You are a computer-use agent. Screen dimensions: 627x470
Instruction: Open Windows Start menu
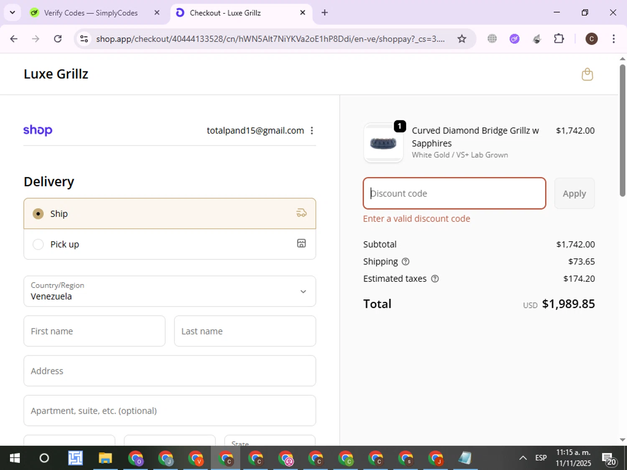click(x=15, y=458)
